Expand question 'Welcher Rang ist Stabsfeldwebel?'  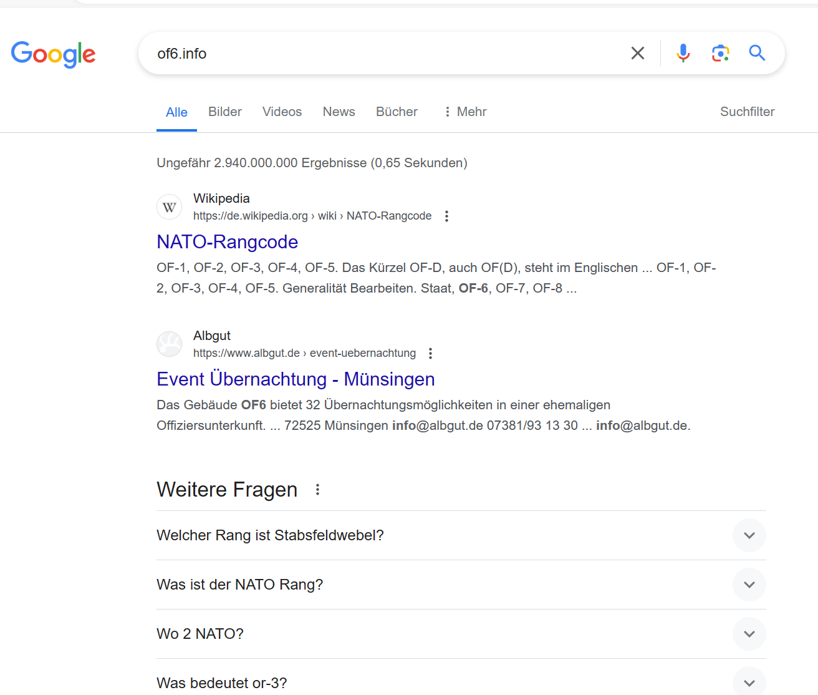tap(461, 535)
